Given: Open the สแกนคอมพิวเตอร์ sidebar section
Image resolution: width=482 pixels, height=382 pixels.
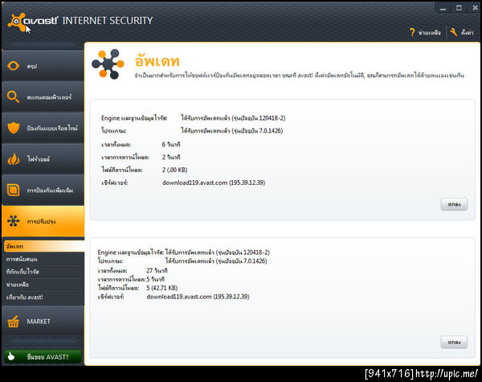Looking at the screenshot, I should click(43, 97).
